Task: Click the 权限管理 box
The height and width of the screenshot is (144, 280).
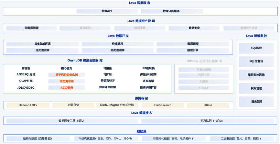Action: [256, 88]
